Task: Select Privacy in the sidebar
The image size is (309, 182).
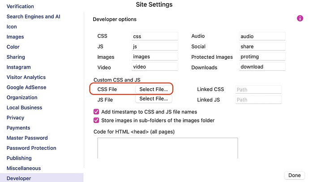Action: pos(15,117)
